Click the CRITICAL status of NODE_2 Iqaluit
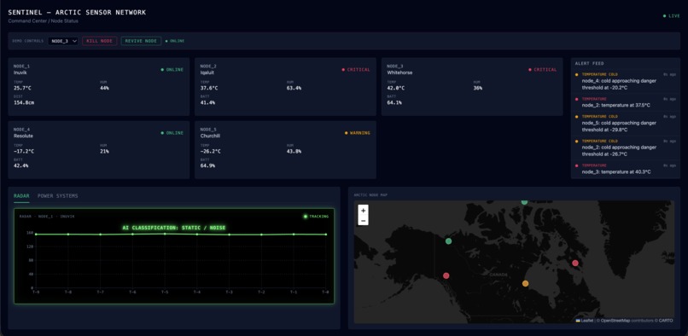 356,69
